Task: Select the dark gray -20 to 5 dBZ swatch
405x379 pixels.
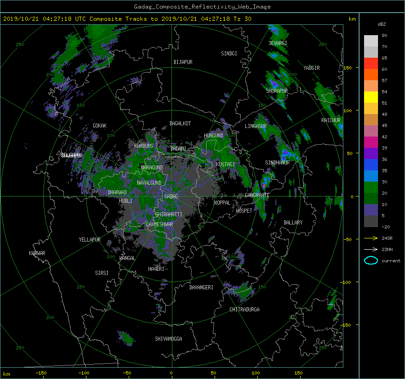Action: click(x=371, y=221)
